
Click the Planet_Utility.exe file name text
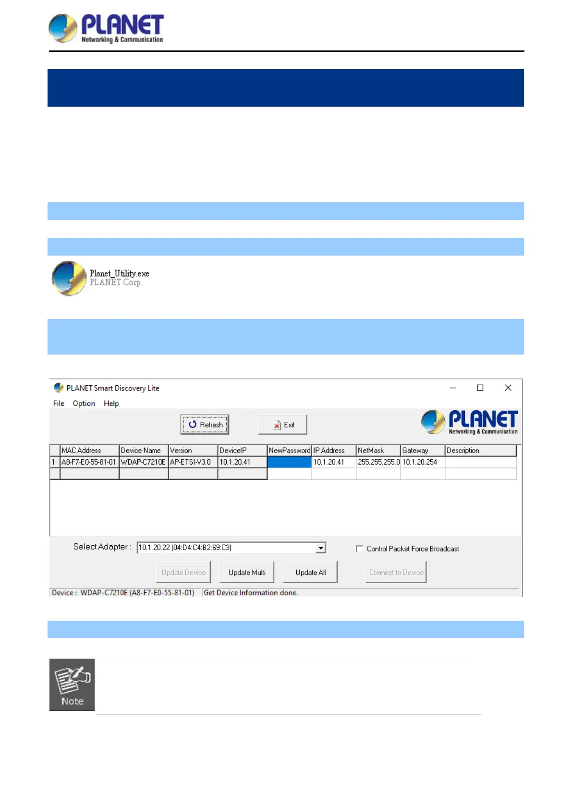coord(120,273)
